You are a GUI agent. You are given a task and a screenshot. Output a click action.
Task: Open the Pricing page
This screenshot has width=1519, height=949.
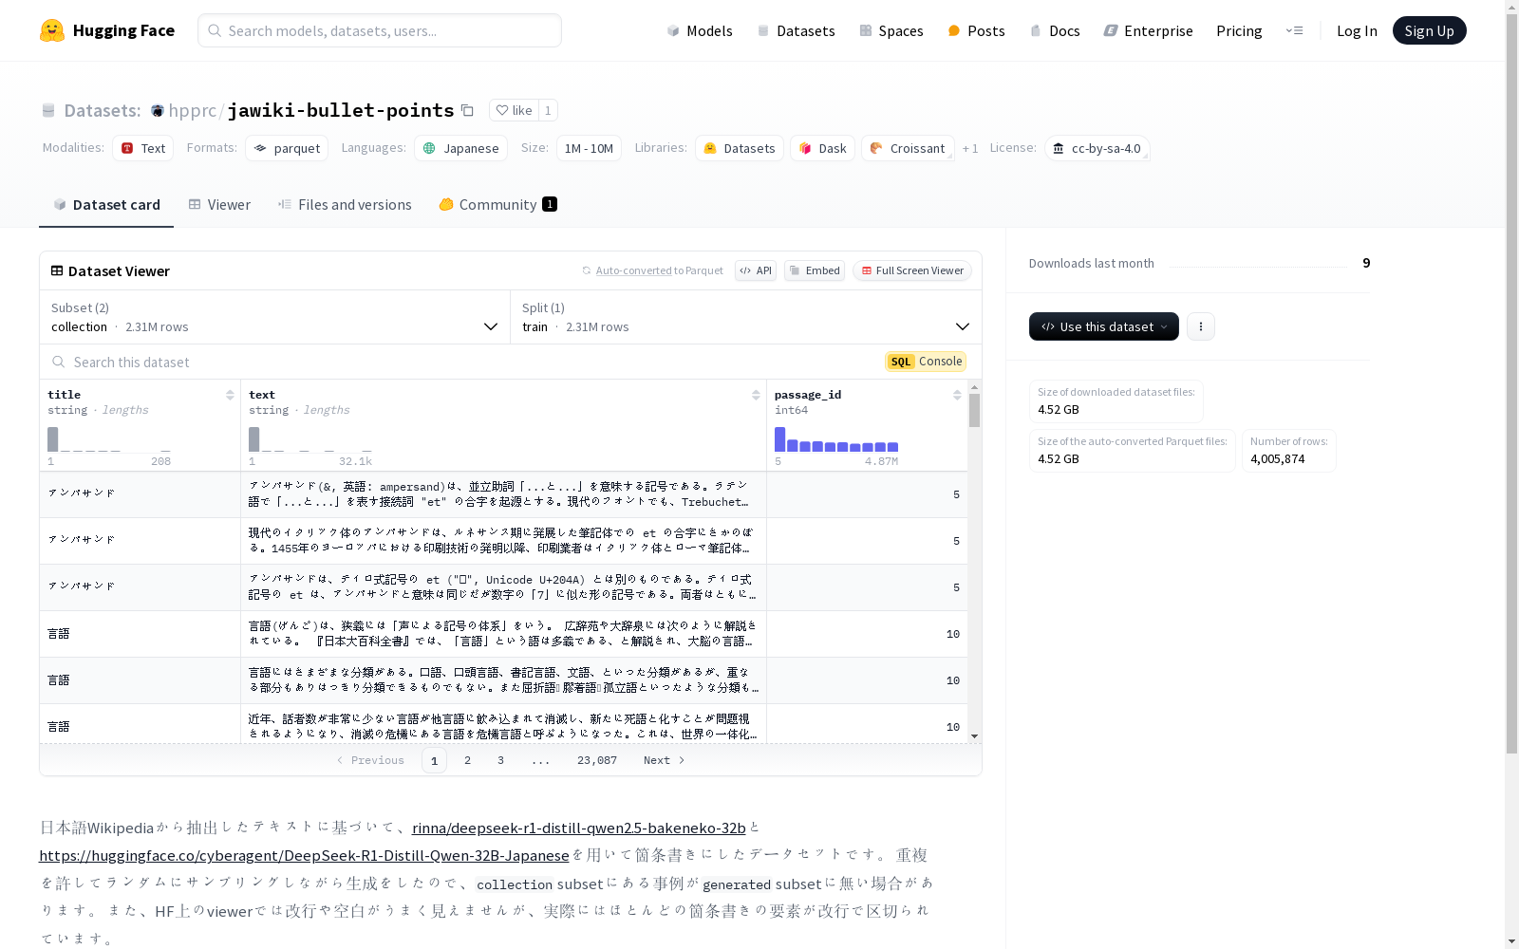point(1239,30)
